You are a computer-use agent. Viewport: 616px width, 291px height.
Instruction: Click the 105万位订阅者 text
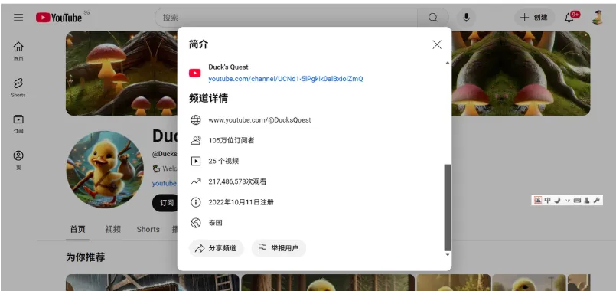(231, 140)
